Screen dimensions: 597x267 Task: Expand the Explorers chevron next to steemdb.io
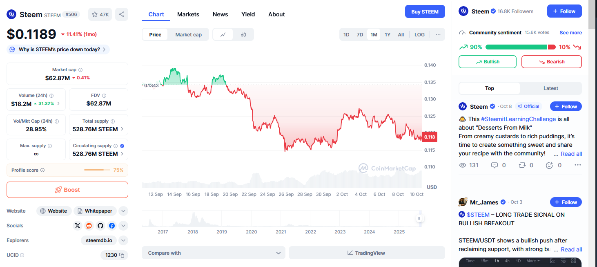click(123, 240)
